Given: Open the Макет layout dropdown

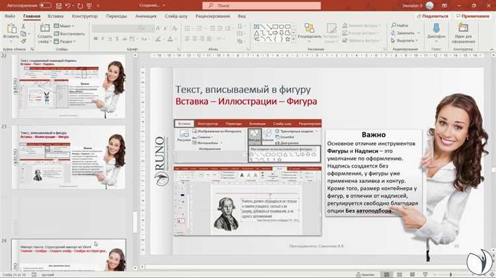Looking at the screenshot, I should [x=64, y=26].
